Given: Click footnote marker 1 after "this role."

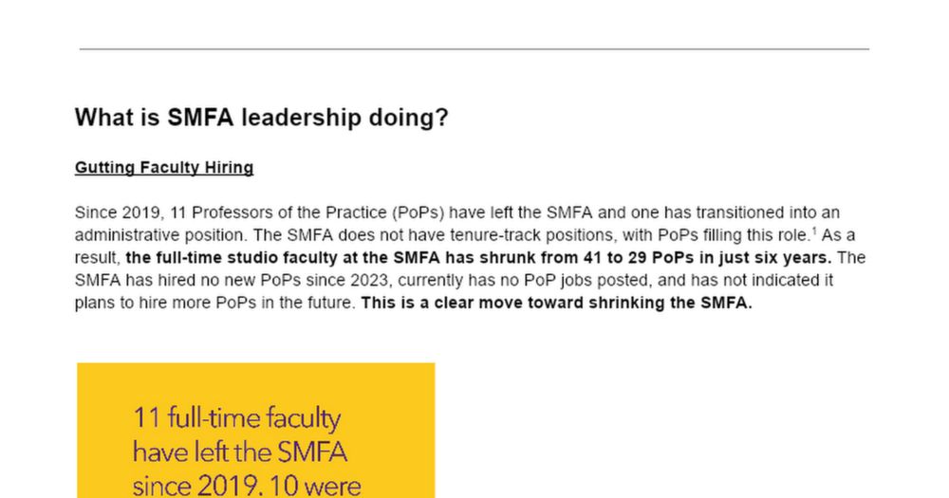Looking at the screenshot, I should pyautogui.click(x=814, y=230).
